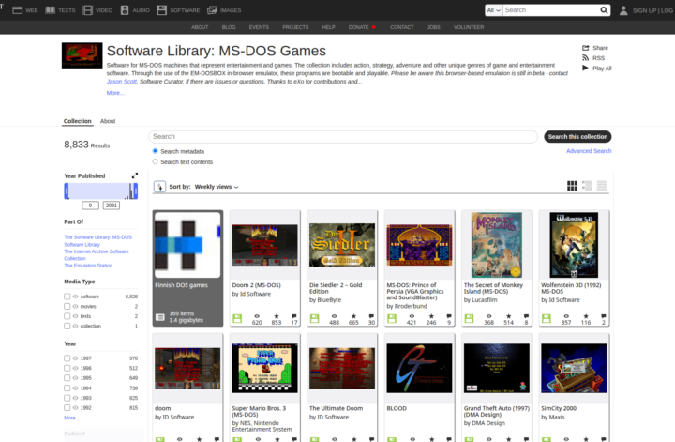Check the software media type checkbox

67,297
